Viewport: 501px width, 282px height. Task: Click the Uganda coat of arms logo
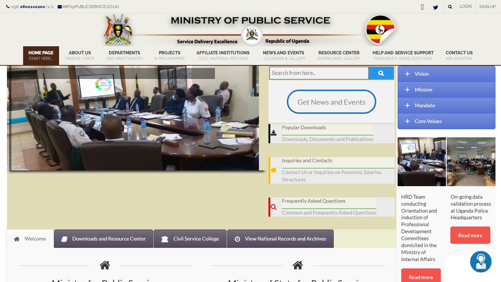coord(118,30)
